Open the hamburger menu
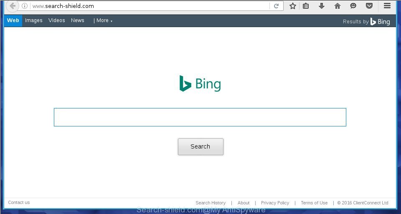This screenshot has height=214, width=401. pyautogui.click(x=387, y=6)
